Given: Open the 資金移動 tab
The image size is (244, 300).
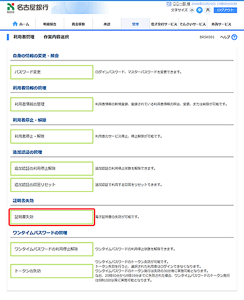Looking at the screenshot, I should click(78, 24).
